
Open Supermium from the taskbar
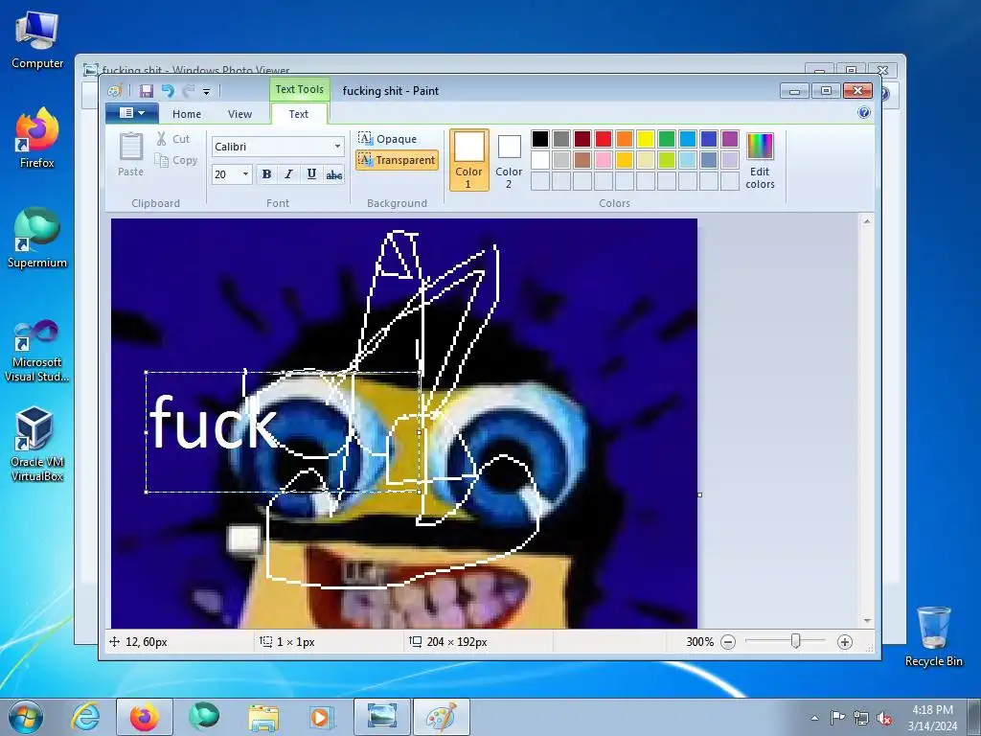tap(204, 717)
